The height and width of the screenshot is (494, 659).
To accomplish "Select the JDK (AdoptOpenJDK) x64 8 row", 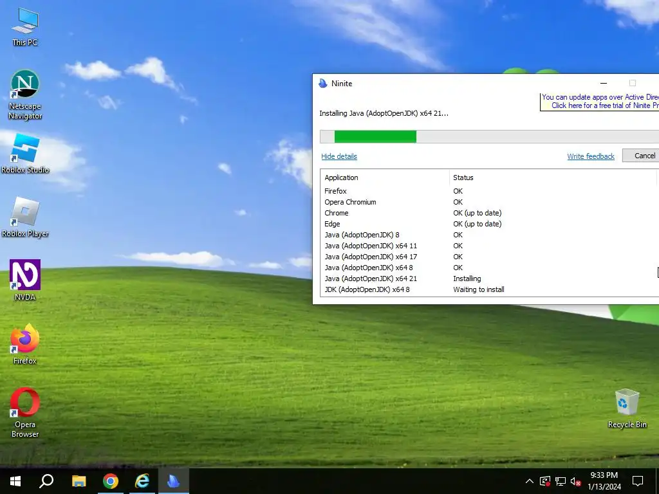I will click(x=489, y=289).
